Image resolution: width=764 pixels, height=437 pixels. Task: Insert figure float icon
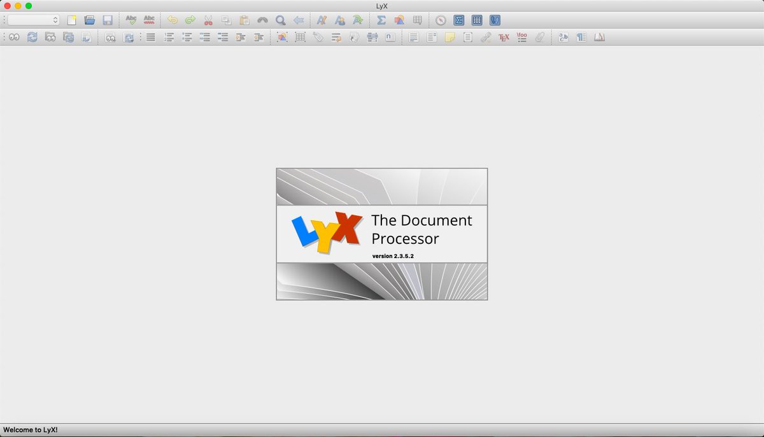pyautogui.click(x=282, y=38)
